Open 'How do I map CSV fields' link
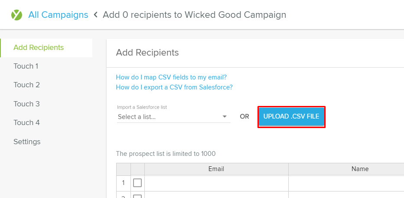This screenshot has height=198, width=404. pyautogui.click(x=171, y=77)
